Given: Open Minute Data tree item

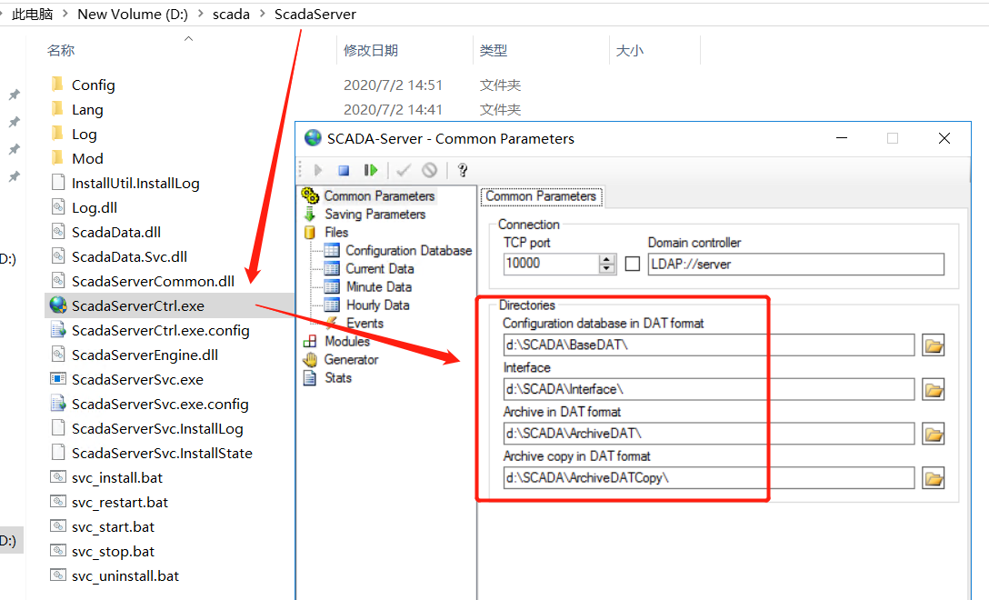Looking at the screenshot, I should pos(378,287).
